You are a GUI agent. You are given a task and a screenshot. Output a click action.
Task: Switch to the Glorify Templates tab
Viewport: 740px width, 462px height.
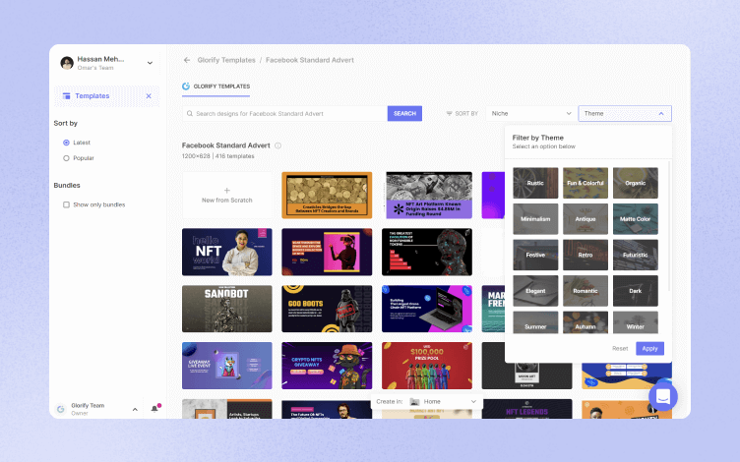216,87
